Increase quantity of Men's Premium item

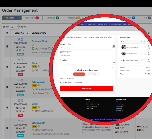pyautogui.click(x=145, y=47)
